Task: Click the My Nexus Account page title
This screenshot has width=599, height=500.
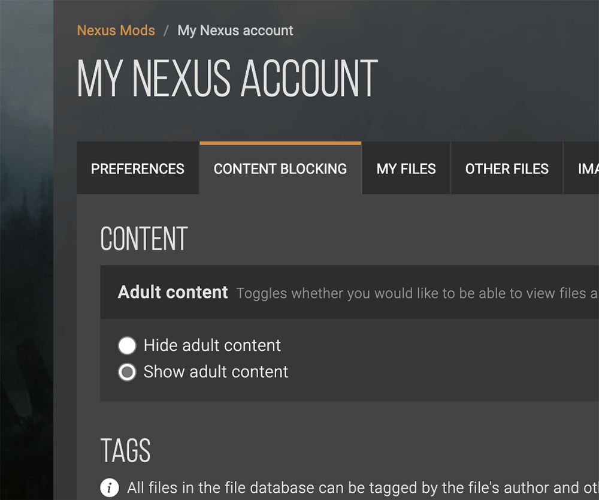Action: [227, 79]
